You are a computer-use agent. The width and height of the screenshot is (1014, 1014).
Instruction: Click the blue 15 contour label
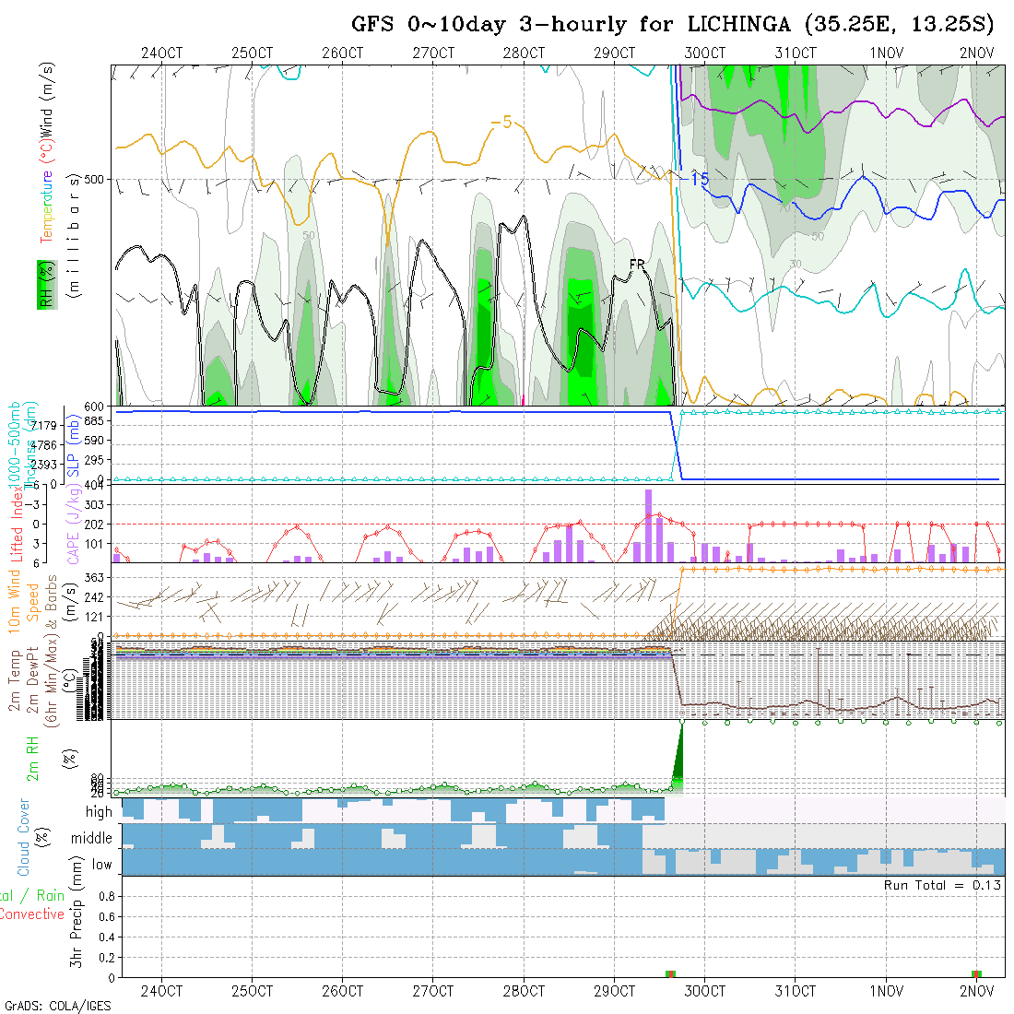[700, 180]
